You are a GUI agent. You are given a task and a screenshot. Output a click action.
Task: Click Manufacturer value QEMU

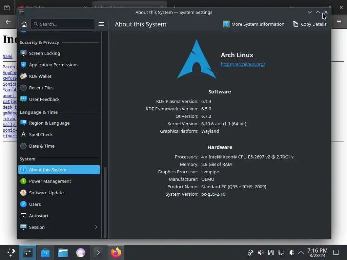208,179
